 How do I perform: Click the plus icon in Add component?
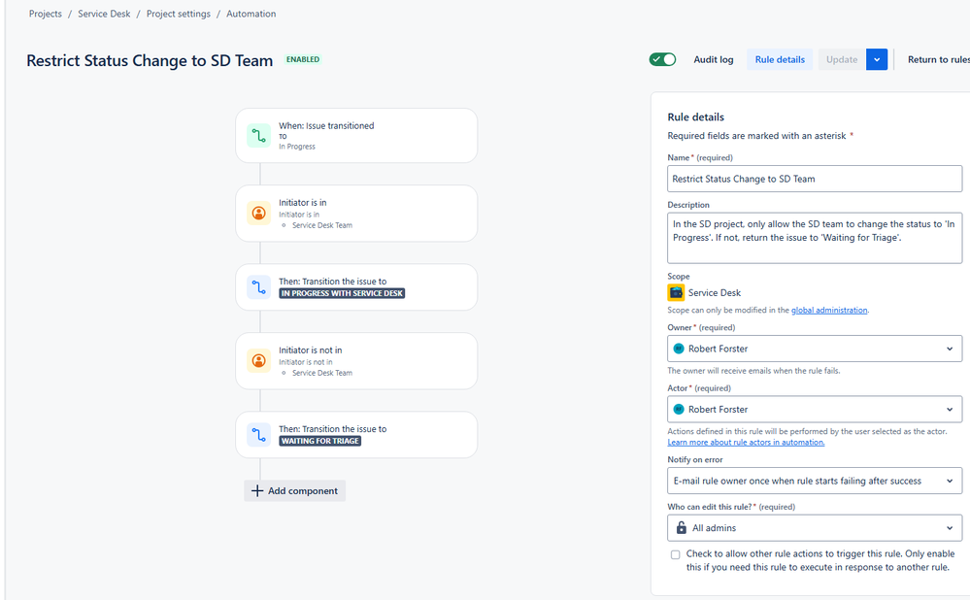(257, 490)
